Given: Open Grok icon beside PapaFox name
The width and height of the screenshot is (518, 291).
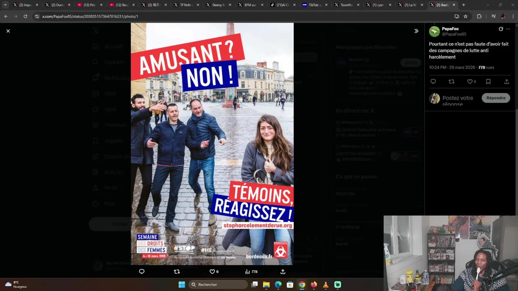Looking at the screenshot, I should point(501,29).
